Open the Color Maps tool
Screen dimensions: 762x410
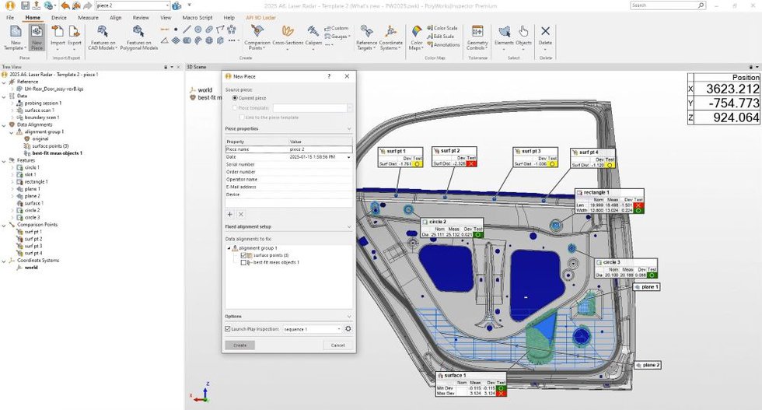[x=417, y=37]
